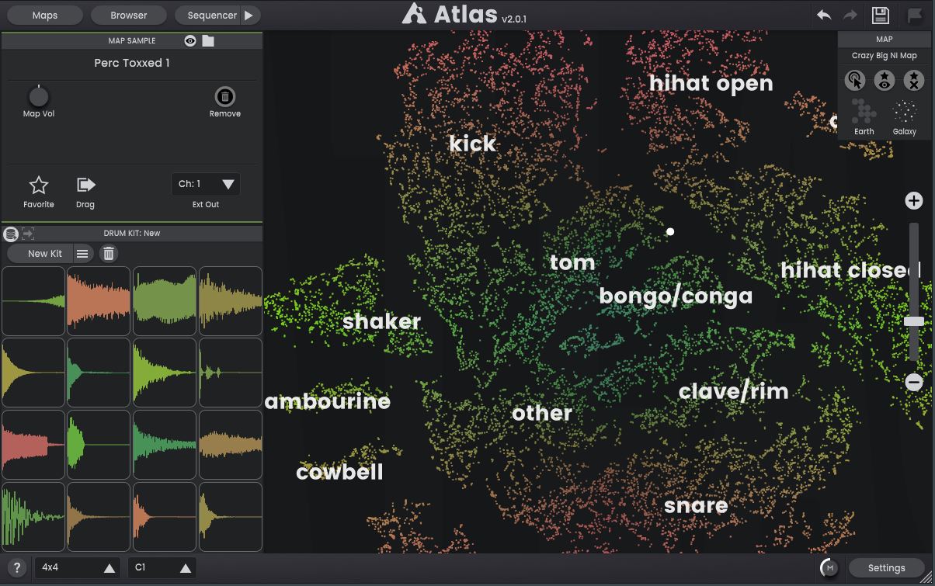Select the white highlighted sample dot on map
Screen dimensions: 935x586
[x=670, y=231]
